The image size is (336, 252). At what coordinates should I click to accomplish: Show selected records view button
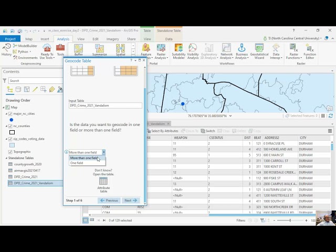(x=92, y=220)
